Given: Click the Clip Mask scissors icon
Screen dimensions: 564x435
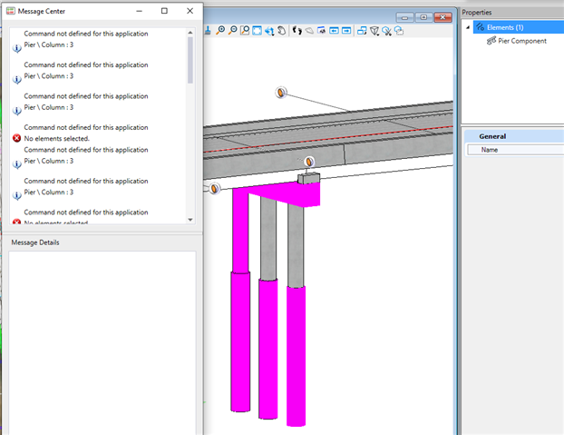Looking at the screenshot, I should [x=386, y=31].
